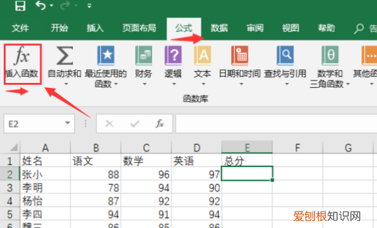
Task: Switch to the 数据 tab
Action: [x=219, y=28]
